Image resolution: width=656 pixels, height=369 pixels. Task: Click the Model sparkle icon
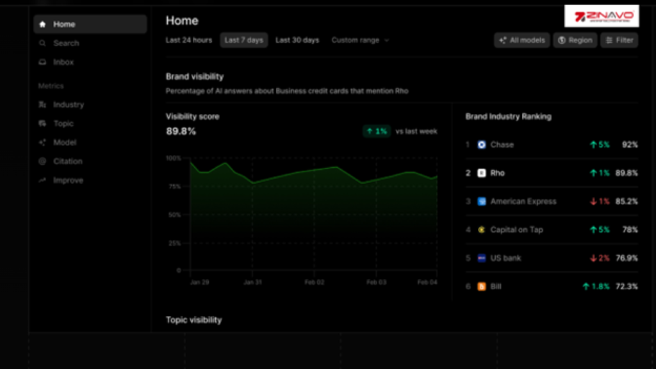pyautogui.click(x=43, y=142)
